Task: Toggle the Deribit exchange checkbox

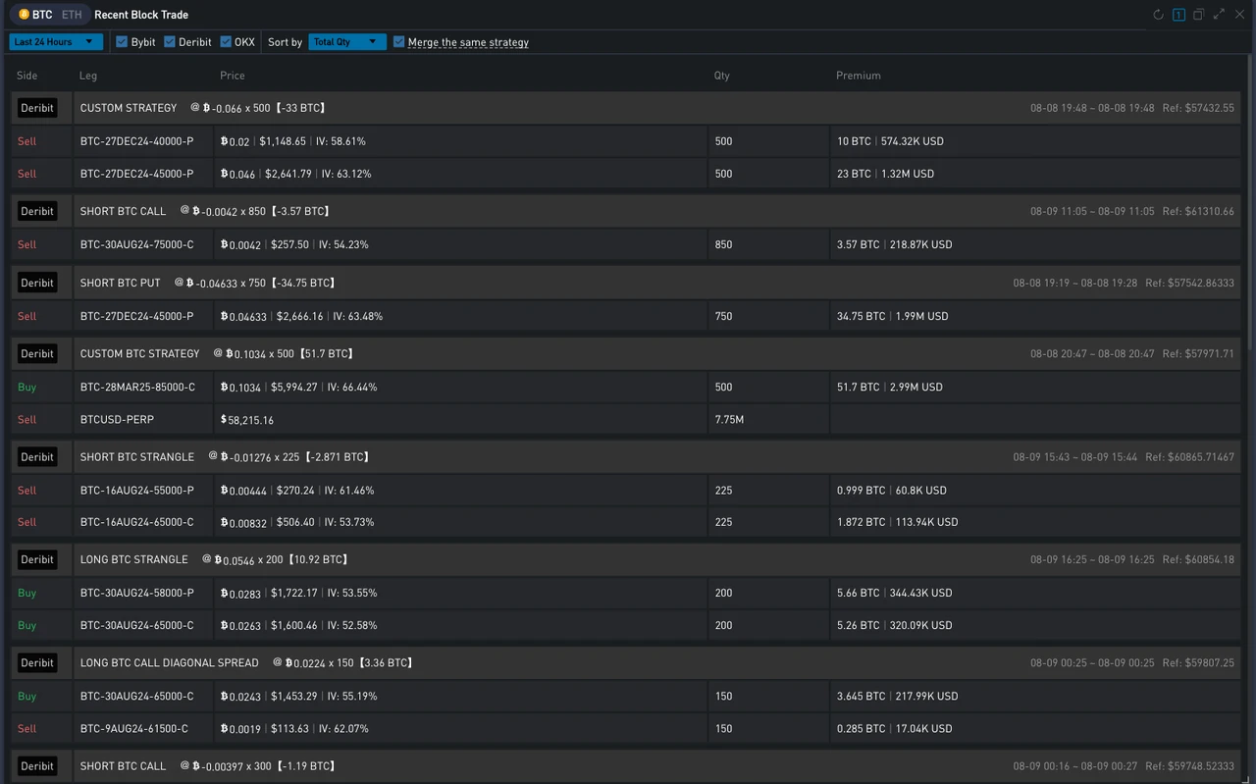Action: pos(170,42)
